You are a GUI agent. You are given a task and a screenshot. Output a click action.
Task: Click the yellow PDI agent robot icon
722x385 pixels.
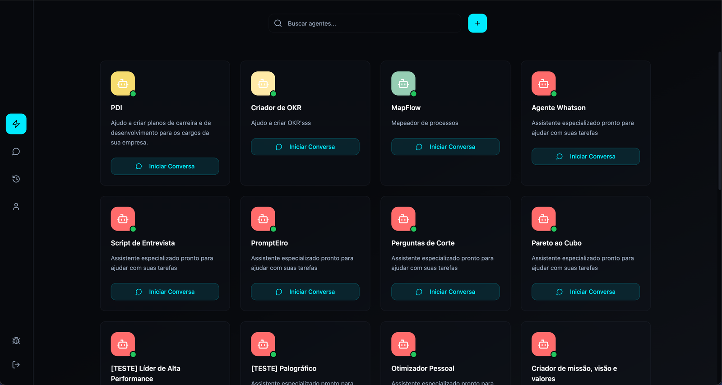pos(123,83)
